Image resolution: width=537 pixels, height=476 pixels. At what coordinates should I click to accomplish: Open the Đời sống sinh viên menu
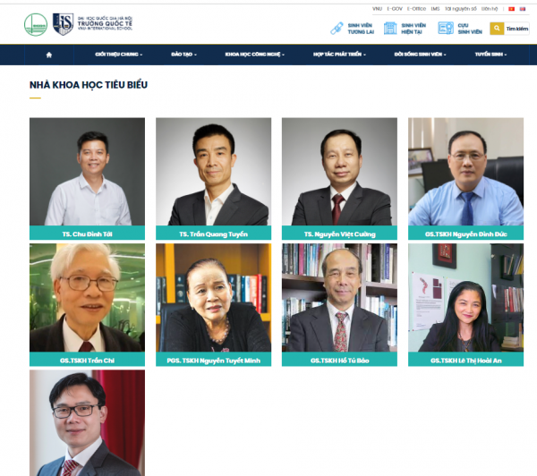pyautogui.click(x=420, y=55)
